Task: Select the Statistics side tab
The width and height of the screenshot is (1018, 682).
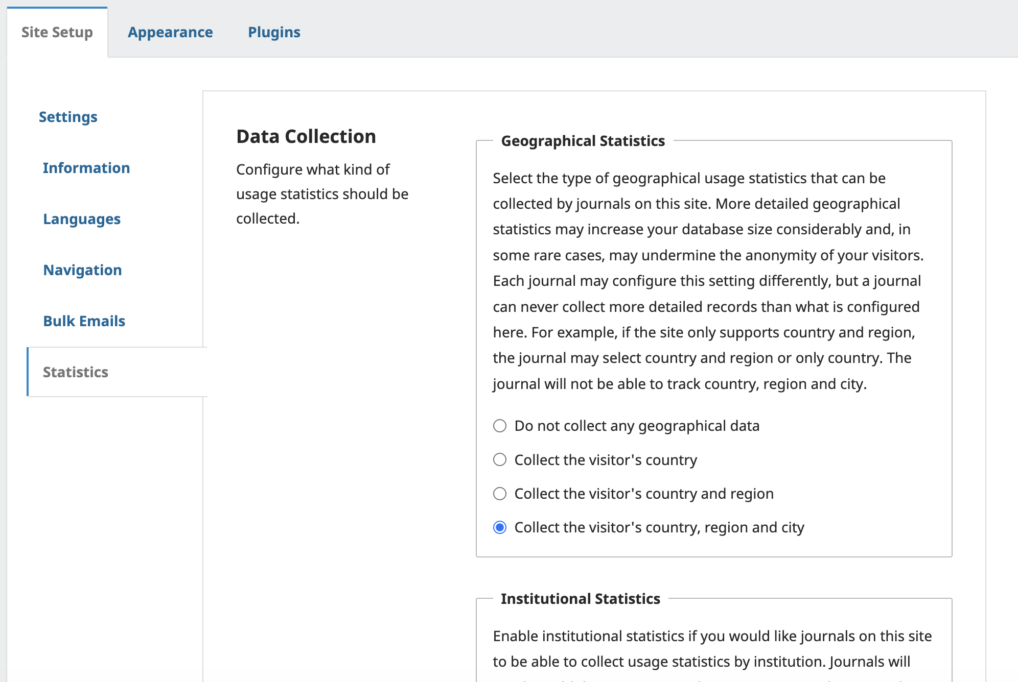Action: [76, 372]
